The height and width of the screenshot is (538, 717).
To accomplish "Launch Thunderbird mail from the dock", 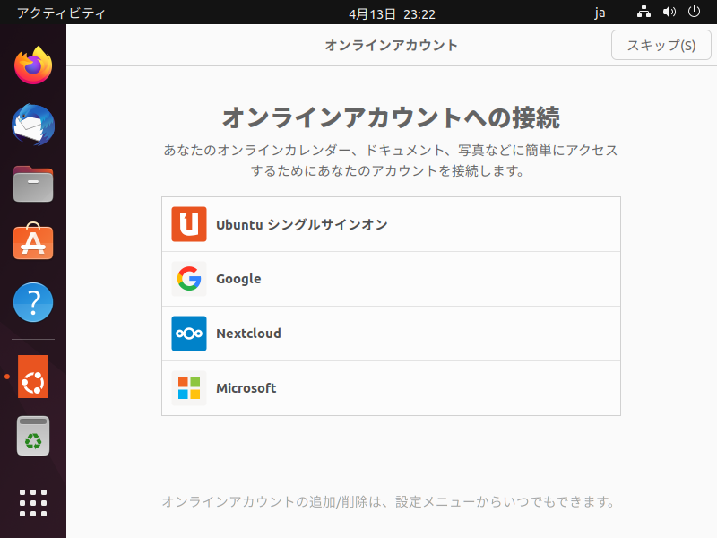I will 33,125.
